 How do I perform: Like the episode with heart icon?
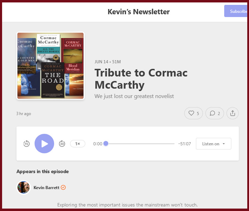[193, 113]
